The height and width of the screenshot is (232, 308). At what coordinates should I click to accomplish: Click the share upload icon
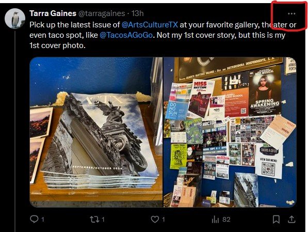(291, 219)
